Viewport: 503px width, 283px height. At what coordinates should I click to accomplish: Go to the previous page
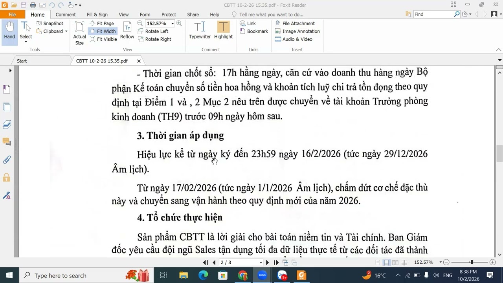pyautogui.click(x=214, y=262)
